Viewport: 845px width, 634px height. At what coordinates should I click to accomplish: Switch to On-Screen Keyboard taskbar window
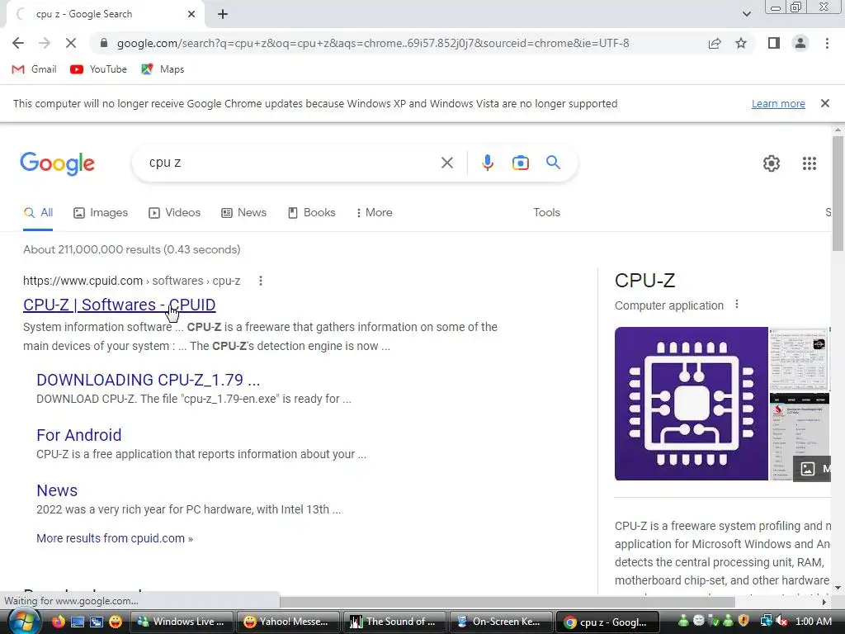coord(501,622)
